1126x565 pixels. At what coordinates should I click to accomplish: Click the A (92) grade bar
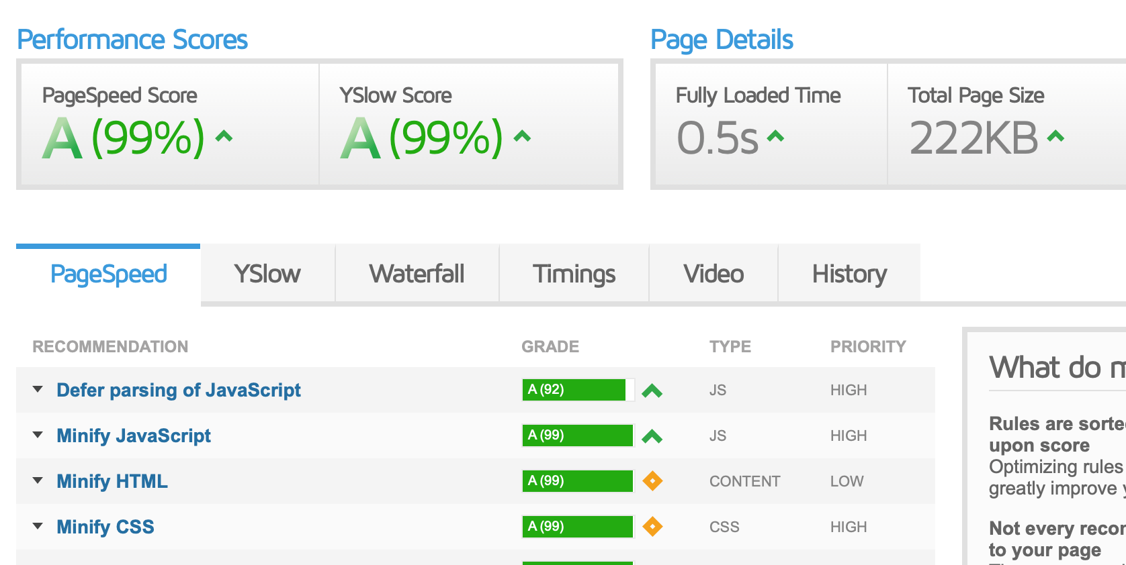[x=578, y=390]
